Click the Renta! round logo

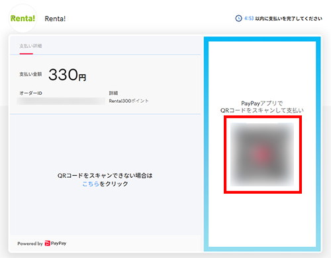tap(23, 19)
